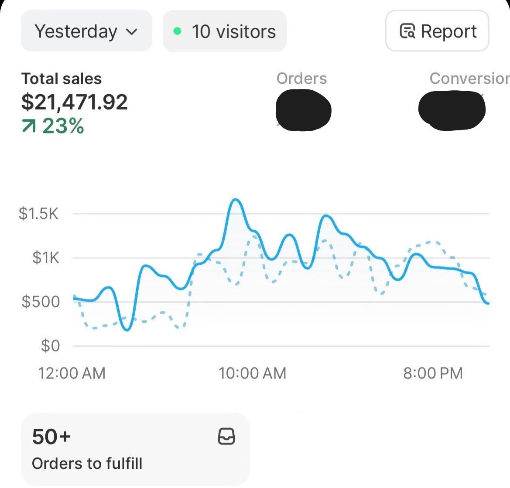
Task: Click the chevron next to Yesterday
Action: (131, 32)
